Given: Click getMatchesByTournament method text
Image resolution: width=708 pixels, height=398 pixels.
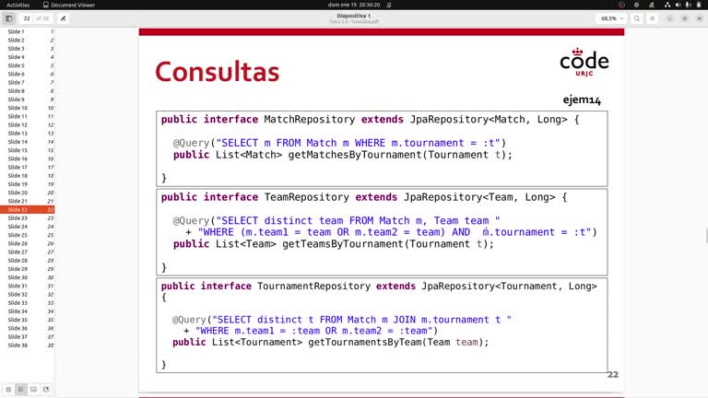Looking at the screenshot, I should tap(356, 155).
